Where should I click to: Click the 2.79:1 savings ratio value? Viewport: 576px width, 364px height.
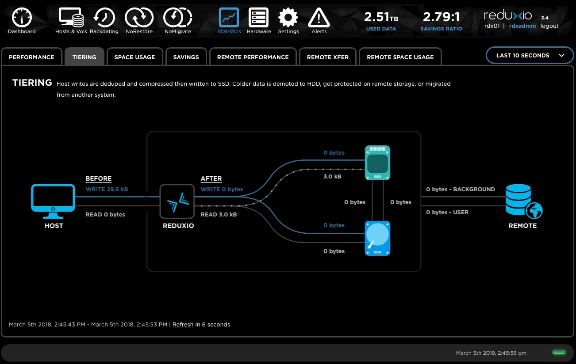click(442, 17)
